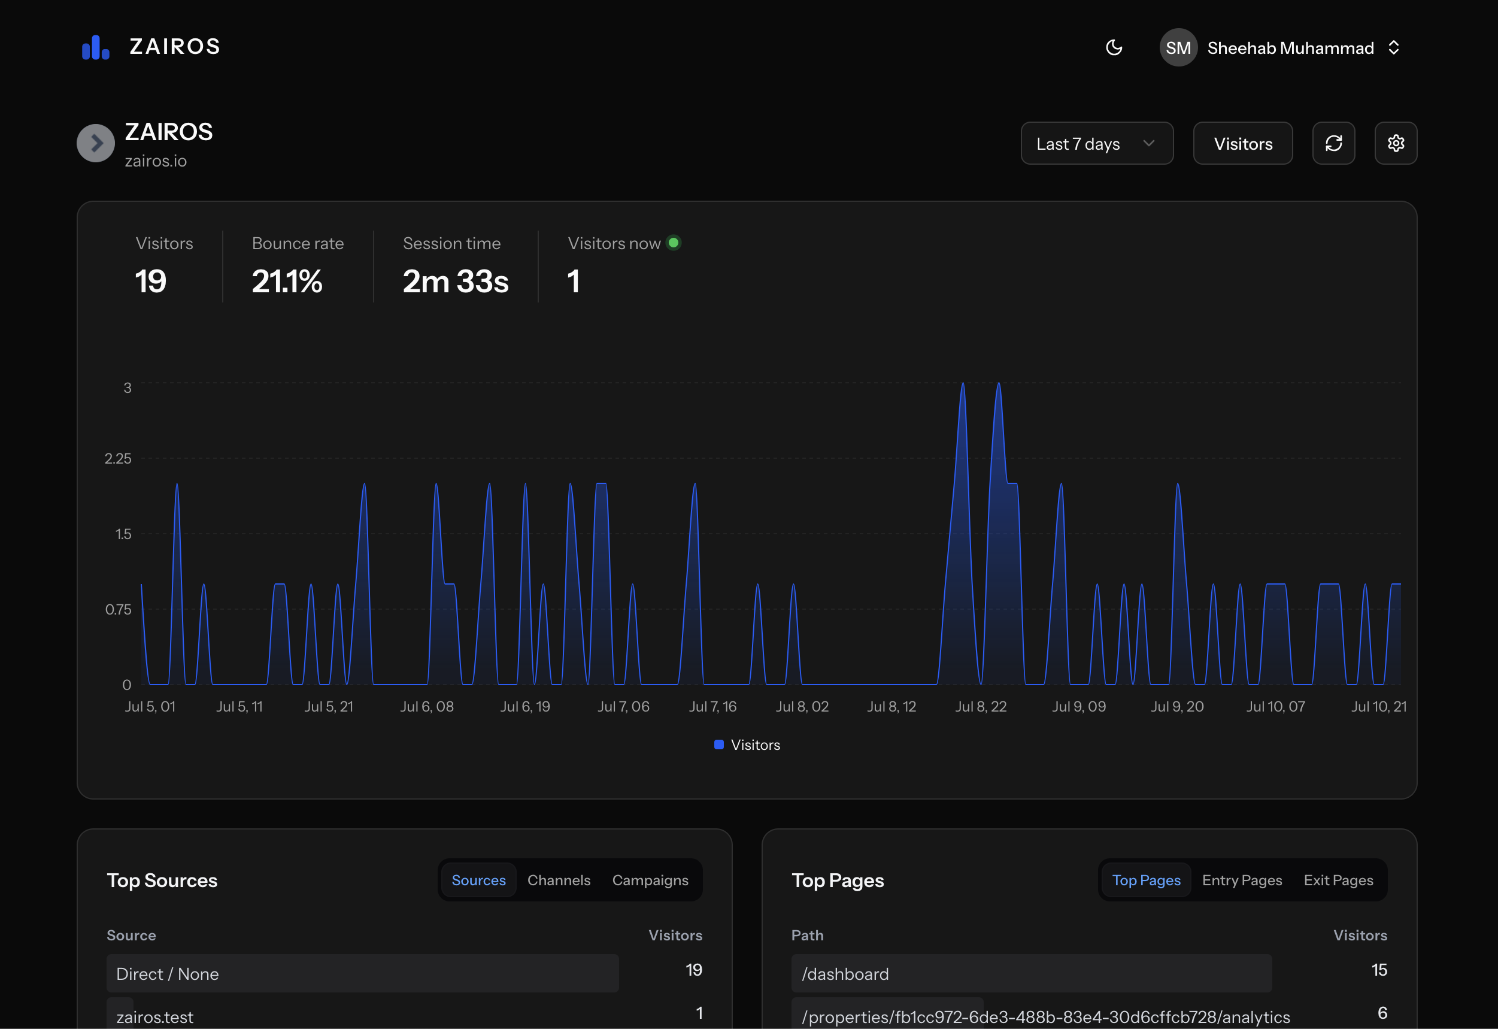Click the SM user avatar
This screenshot has height=1029, width=1498.
(x=1178, y=48)
